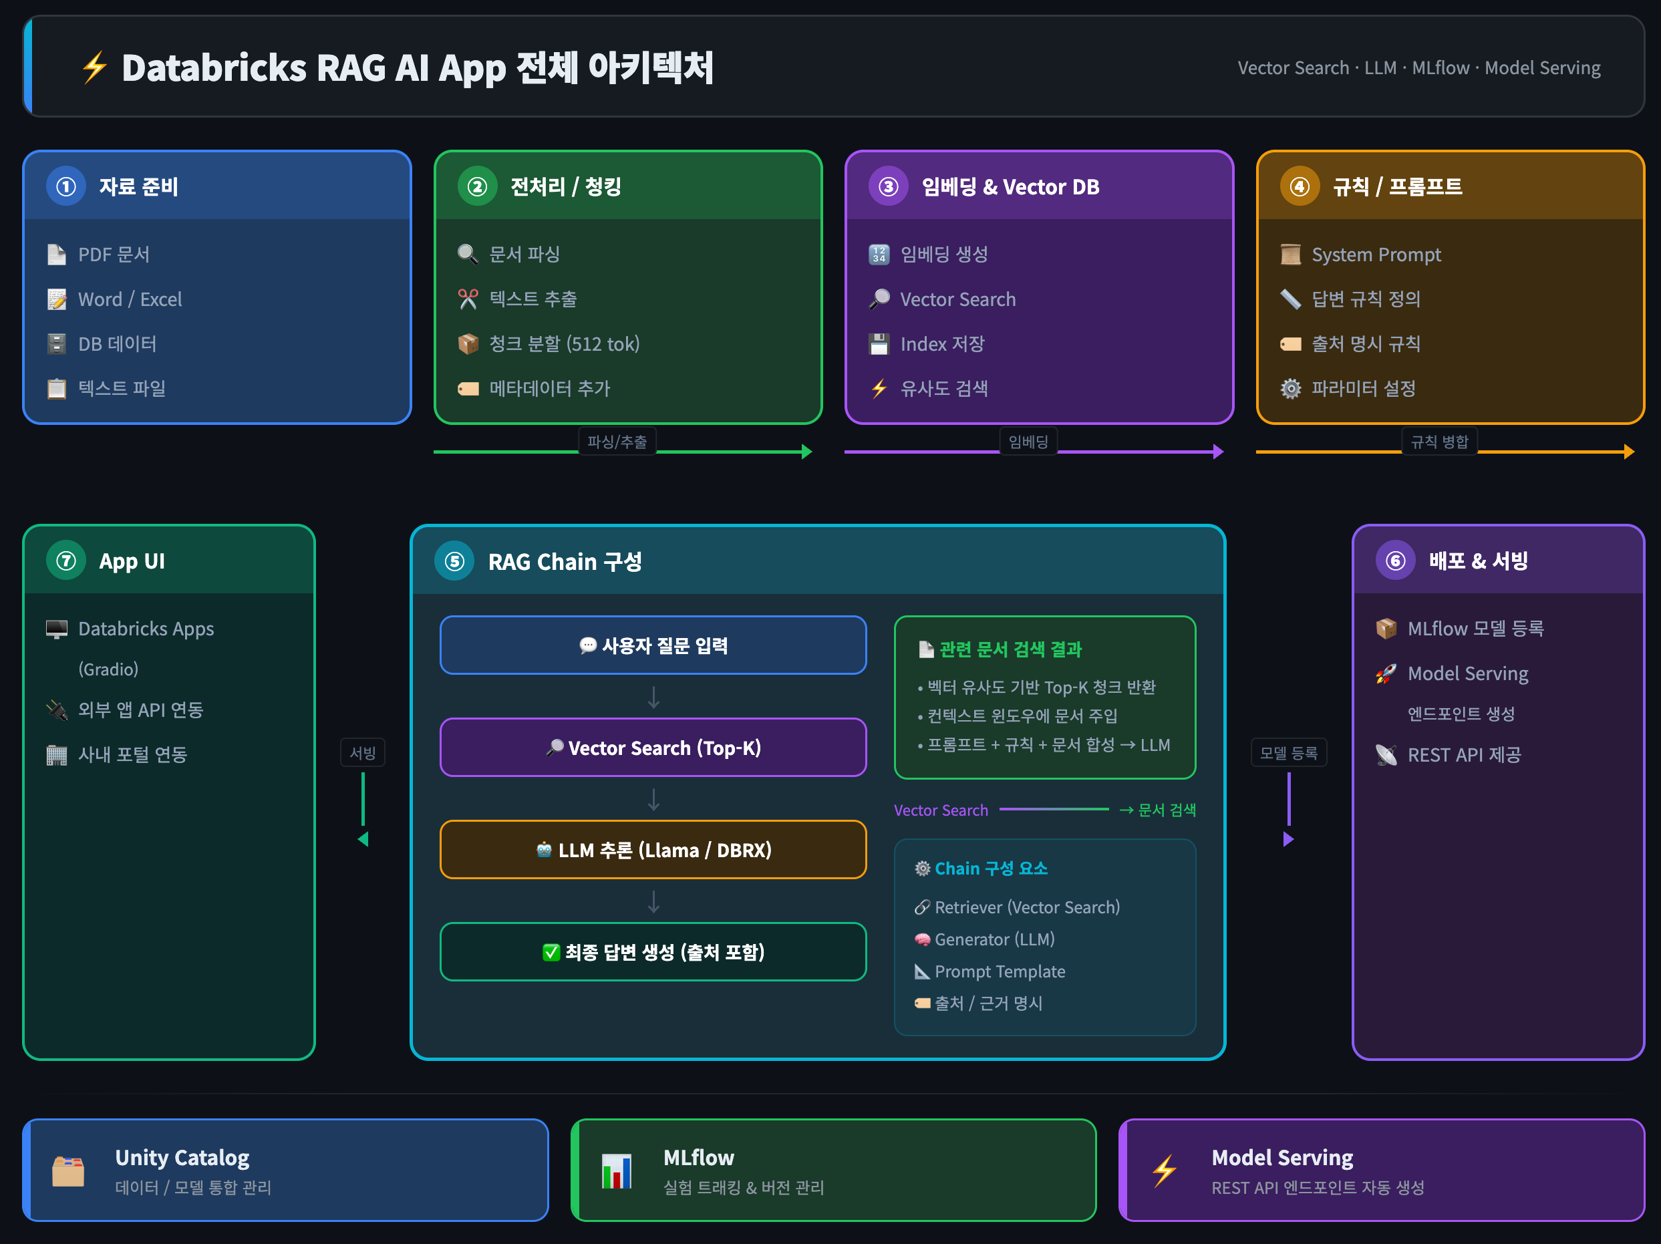Click the gear icon beside Chain 구성 요소

922,869
